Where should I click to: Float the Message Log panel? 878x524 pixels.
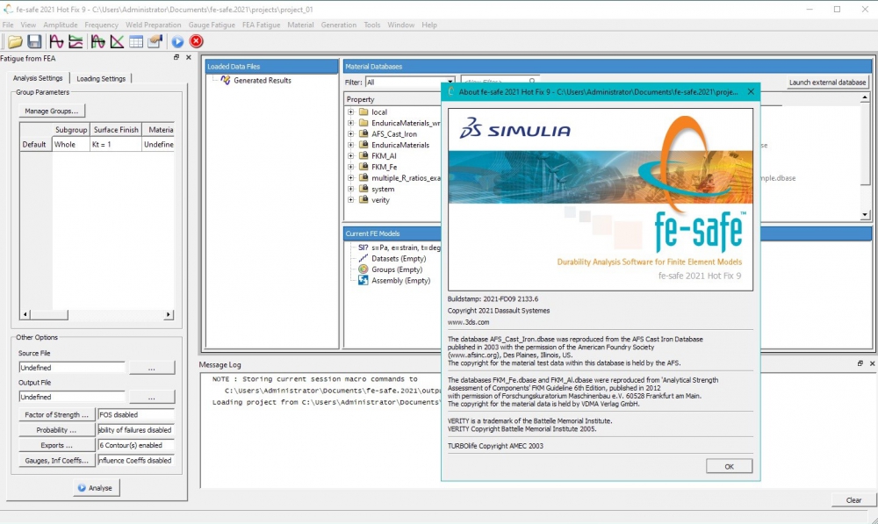[860, 364]
